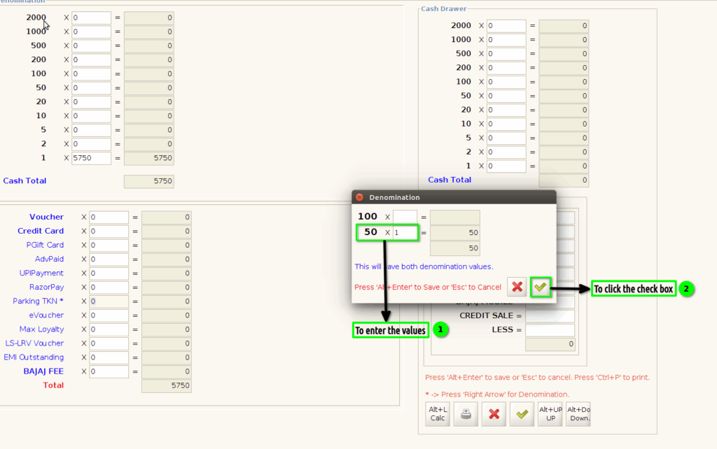Click Cash Drawer 1 quantity field
This screenshot has height=449, width=717.
[x=506, y=166]
